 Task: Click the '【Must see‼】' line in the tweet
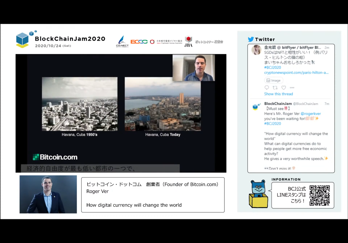tap(278, 109)
